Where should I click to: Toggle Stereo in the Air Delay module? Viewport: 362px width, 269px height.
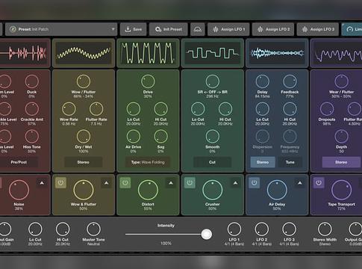[x=263, y=162]
